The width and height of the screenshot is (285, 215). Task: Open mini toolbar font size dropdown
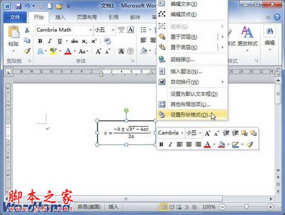(x=200, y=133)
